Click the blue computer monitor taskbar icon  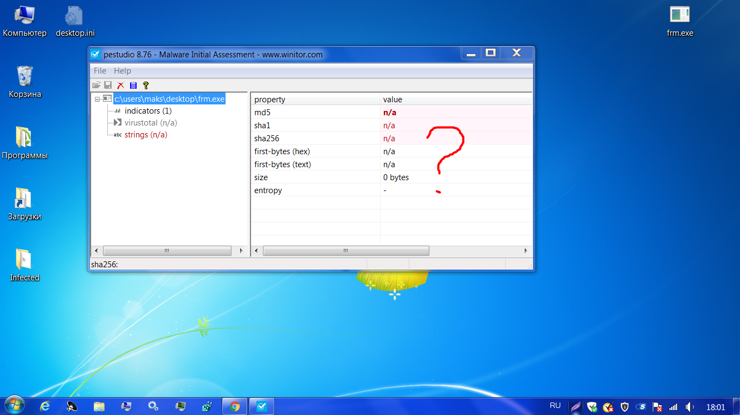coord(126,406)
